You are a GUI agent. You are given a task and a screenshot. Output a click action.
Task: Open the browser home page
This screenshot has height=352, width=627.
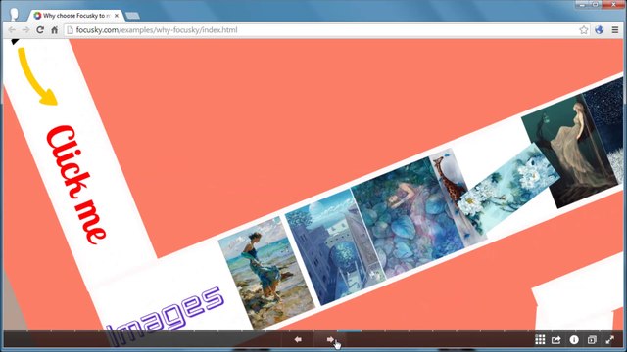pyautogui.click(x=55, y=30)
